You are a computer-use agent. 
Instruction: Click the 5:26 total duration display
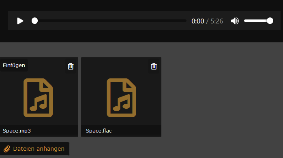click(x=217, y=21)
